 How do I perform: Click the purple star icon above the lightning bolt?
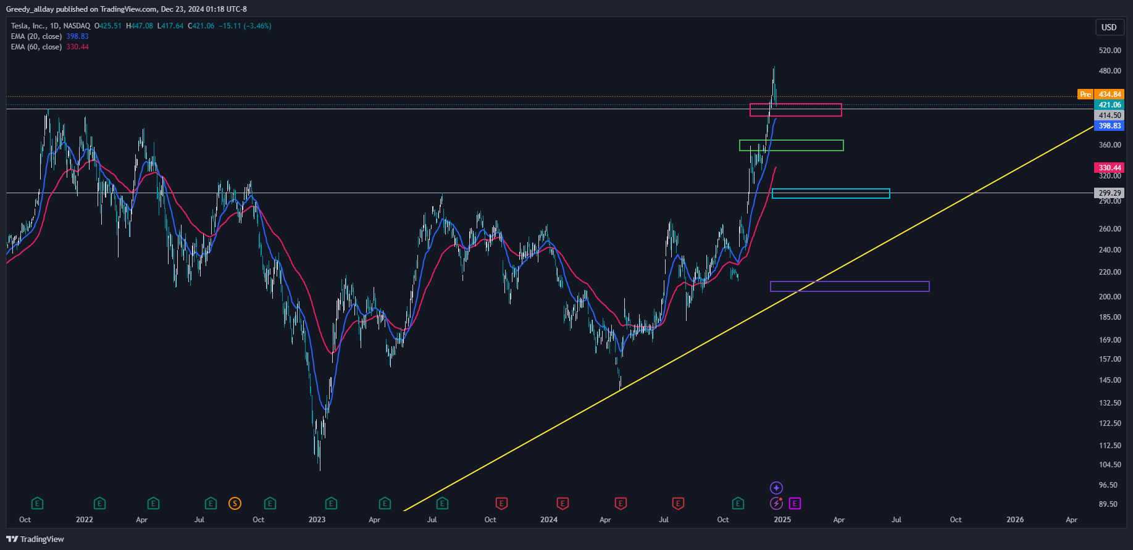(776, 488)
